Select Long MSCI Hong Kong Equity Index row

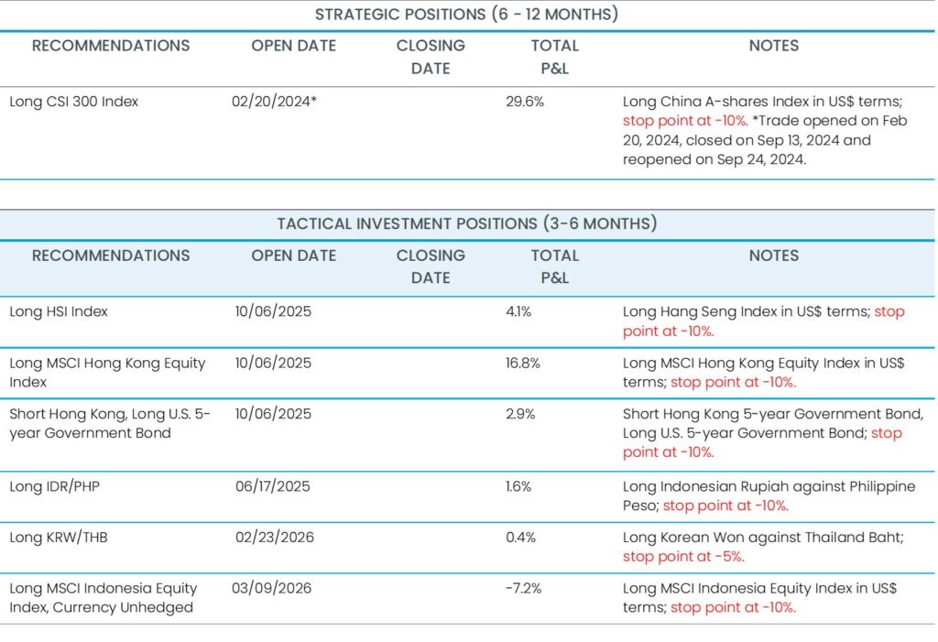(107, 372)
